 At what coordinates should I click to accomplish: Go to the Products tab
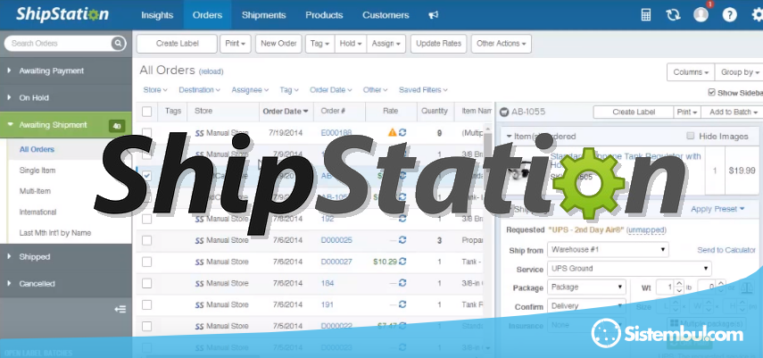(x=324, y=15)
